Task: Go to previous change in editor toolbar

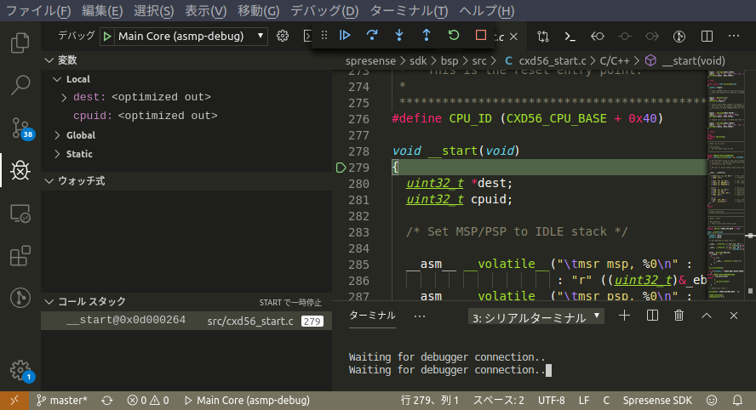Action: [x=598, y=36]
